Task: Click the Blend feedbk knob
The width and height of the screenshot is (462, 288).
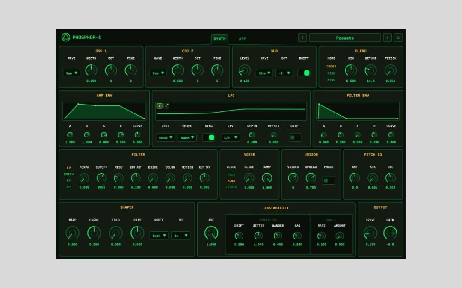Action: [391, 70]
